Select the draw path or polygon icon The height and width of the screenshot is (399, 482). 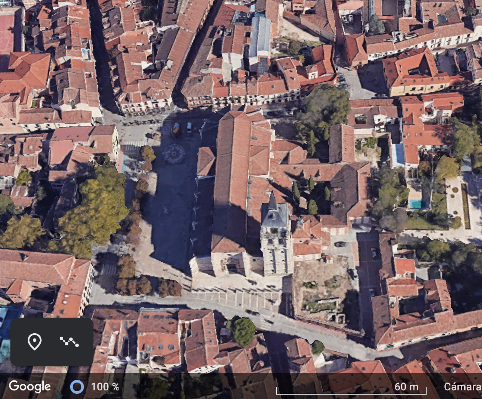[x=69, y=342]
